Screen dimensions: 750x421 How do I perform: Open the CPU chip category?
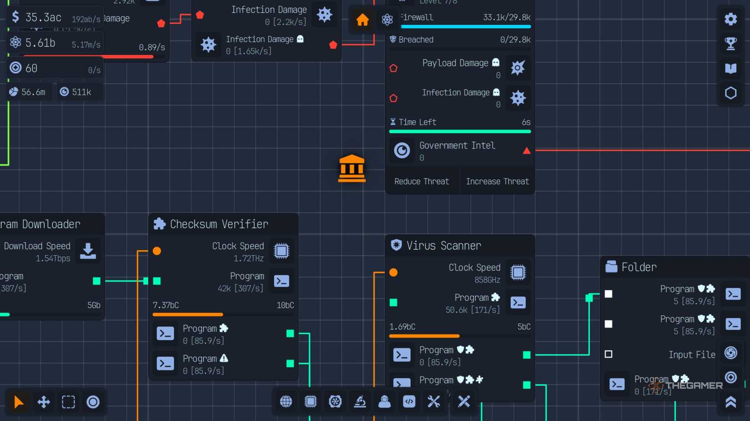pyautogui.click(x=310, y=401)
